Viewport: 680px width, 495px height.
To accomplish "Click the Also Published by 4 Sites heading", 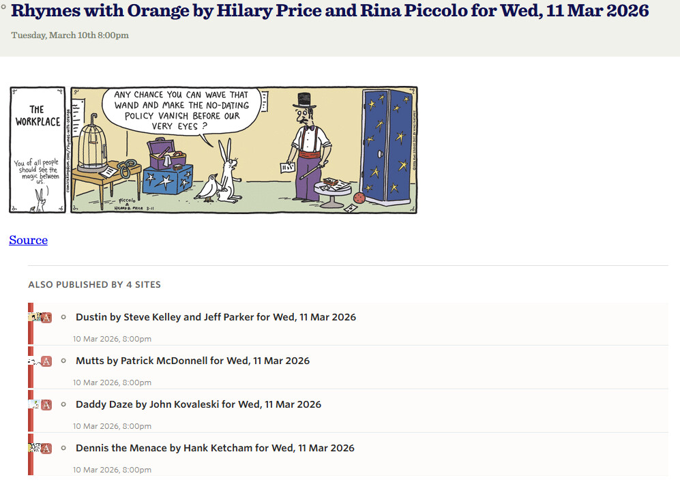I will click(94, 284).
